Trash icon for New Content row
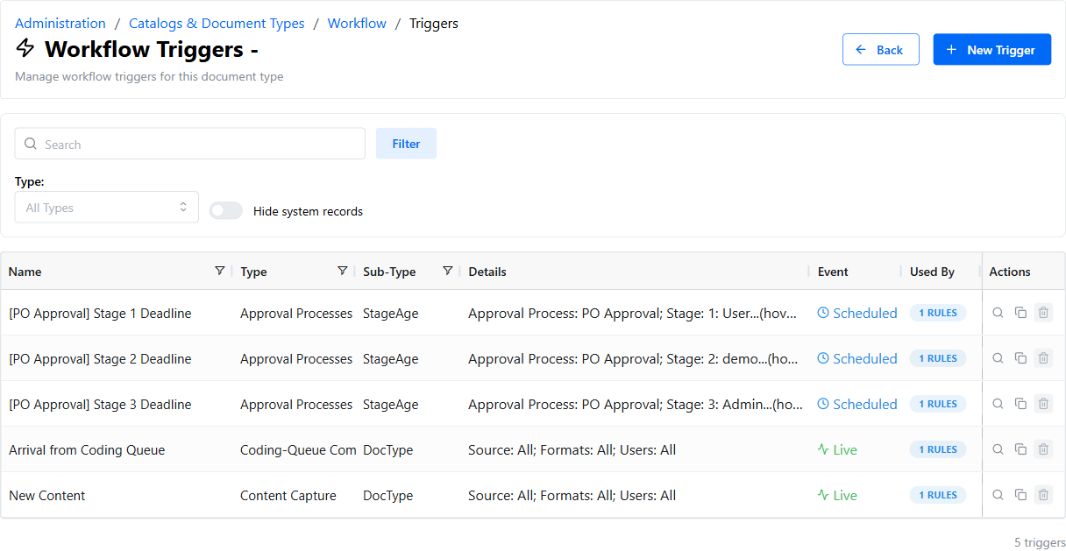Screen dimensions: 1066x551 click(x=1043, y=495)
